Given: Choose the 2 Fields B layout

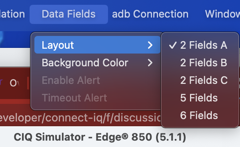Looking at the screenshot, I should 200,63.
